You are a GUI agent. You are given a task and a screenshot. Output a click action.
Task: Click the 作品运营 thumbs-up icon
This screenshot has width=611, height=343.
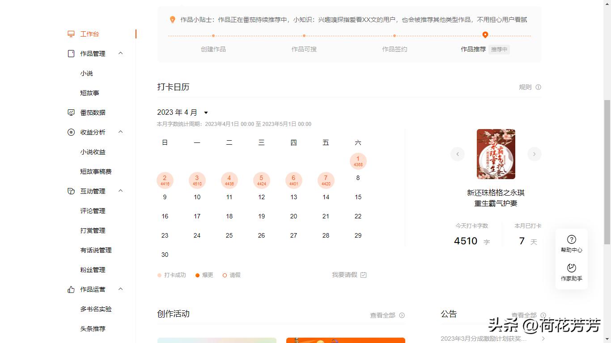[x=71, y=289]
